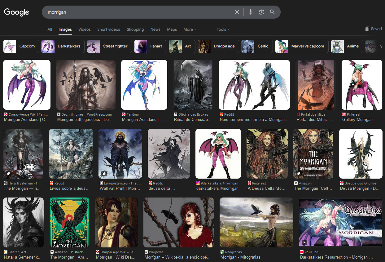The width and height of the screenshot is (385, 262).
Task: Click the YouTube source favicon
Action: pyautogui.click(x=302, y=252)
